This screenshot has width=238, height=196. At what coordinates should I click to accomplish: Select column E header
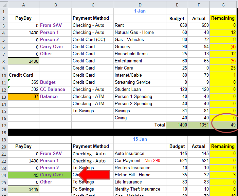(x=177, y=5)
